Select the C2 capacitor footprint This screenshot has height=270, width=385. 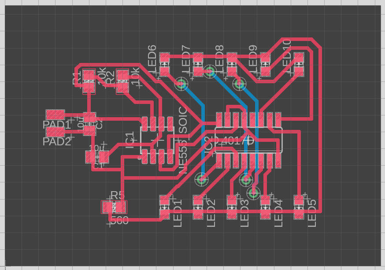[x=89, y=123]
